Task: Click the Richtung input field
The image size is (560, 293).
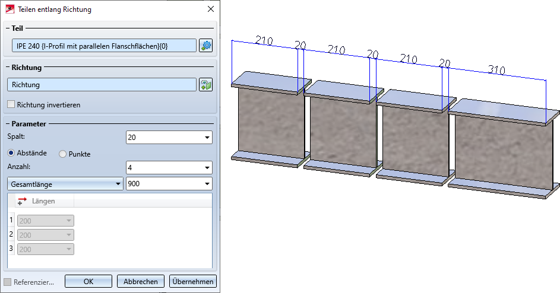Action: pyautogui.click(x=102, y=85)
